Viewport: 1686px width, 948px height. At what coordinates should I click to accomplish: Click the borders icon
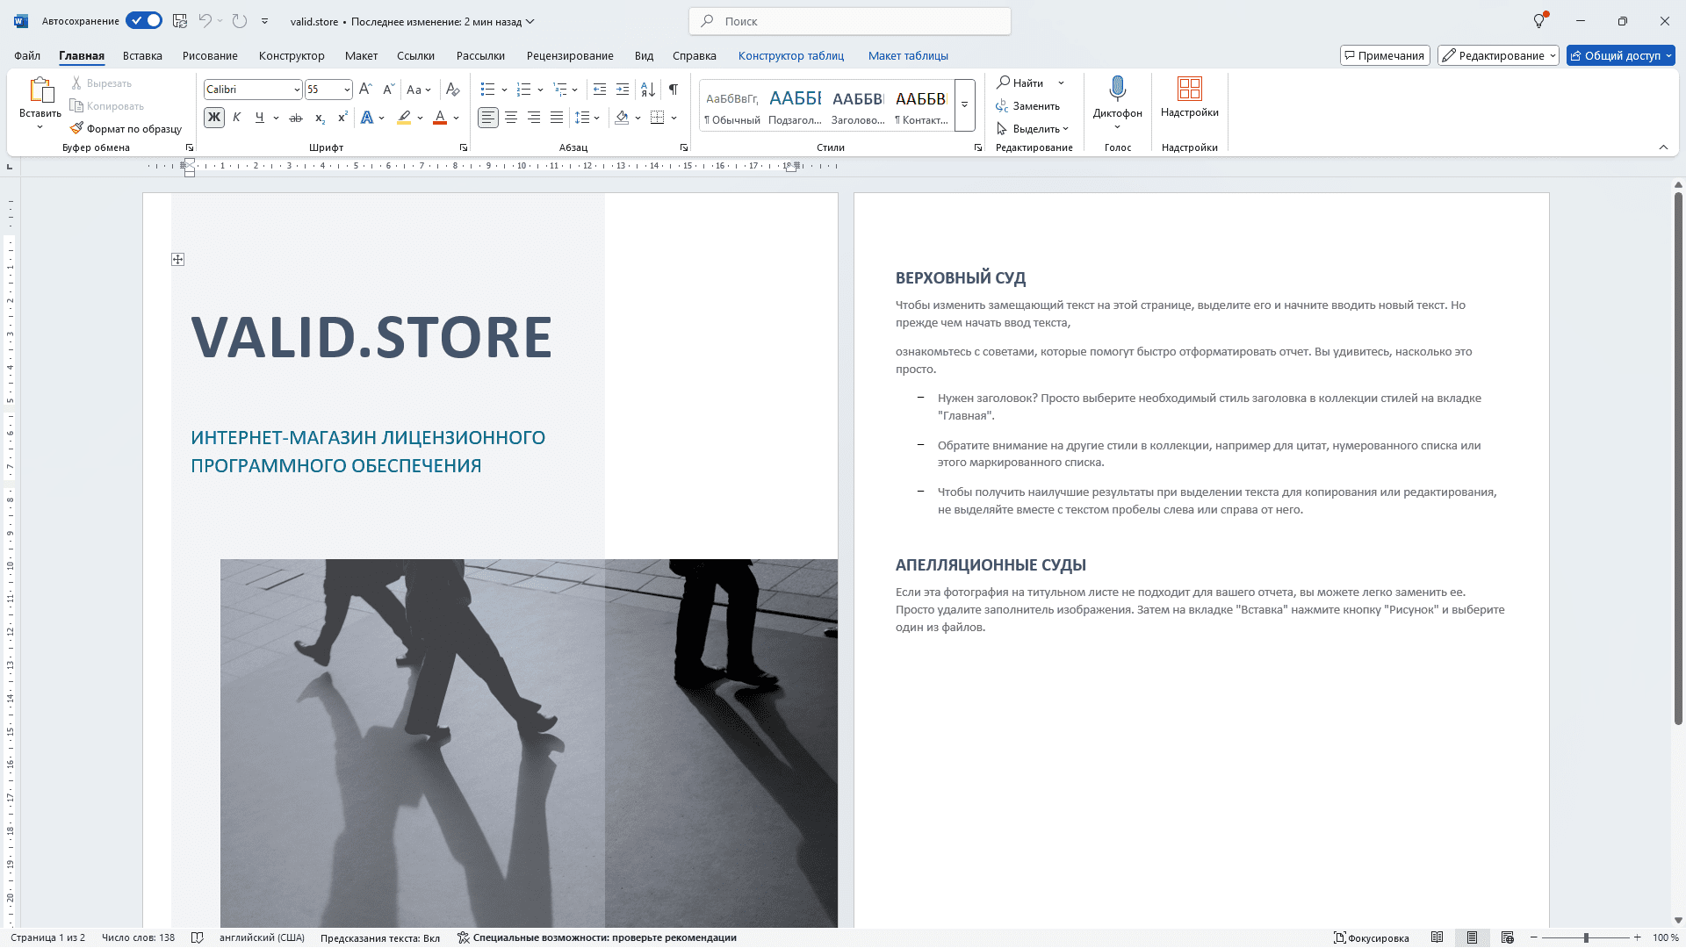pyautogui.click(x=657, y=118)
